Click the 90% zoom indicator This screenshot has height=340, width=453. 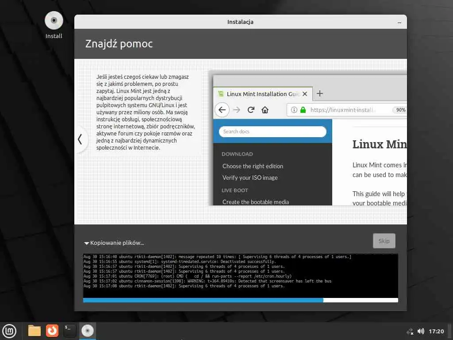click(x=400, y=110)
